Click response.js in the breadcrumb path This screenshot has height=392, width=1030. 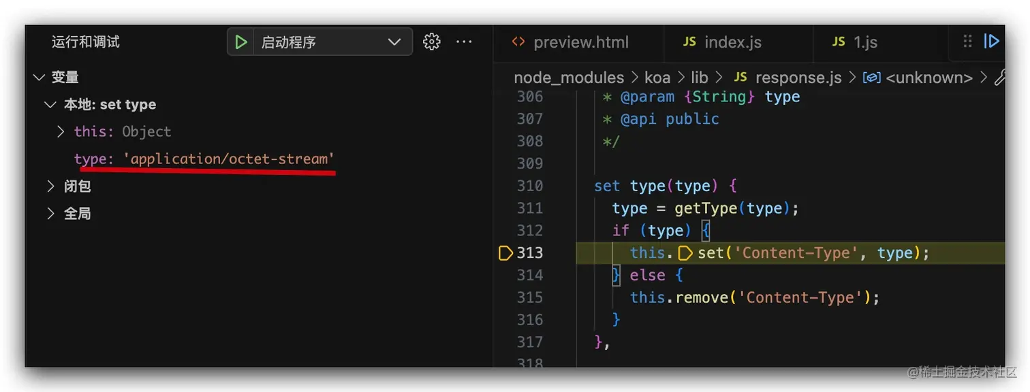click(x=798, y=77)
